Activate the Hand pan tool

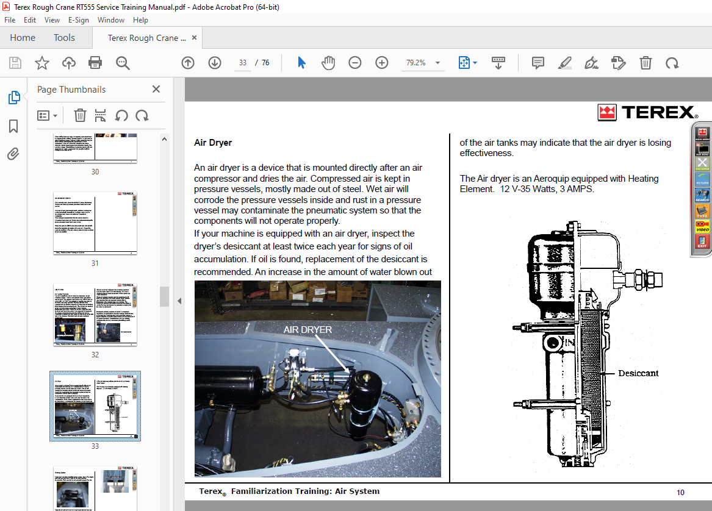coord(328,63)
